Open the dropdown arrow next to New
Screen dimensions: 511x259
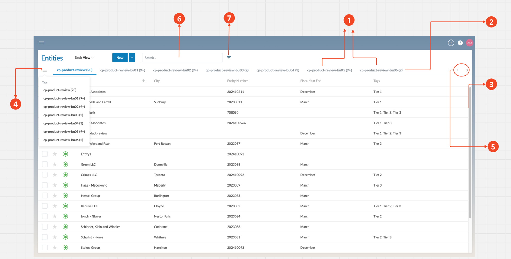132,58
